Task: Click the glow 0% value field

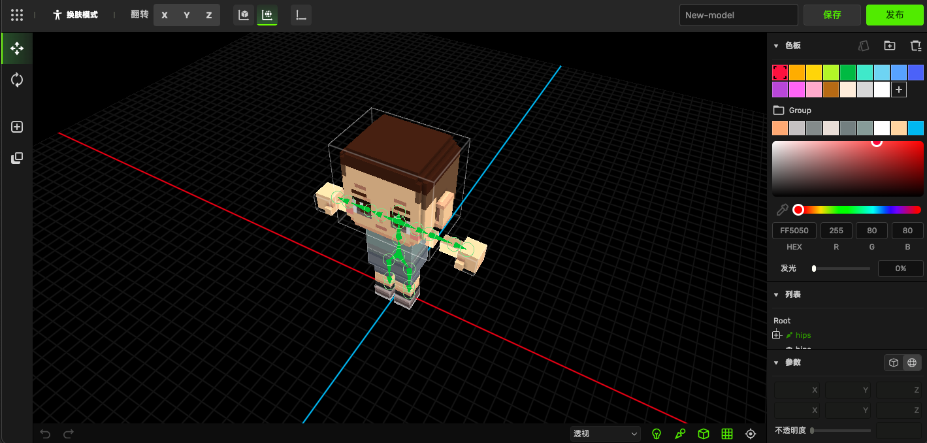Action: click(x=900, y=269)
